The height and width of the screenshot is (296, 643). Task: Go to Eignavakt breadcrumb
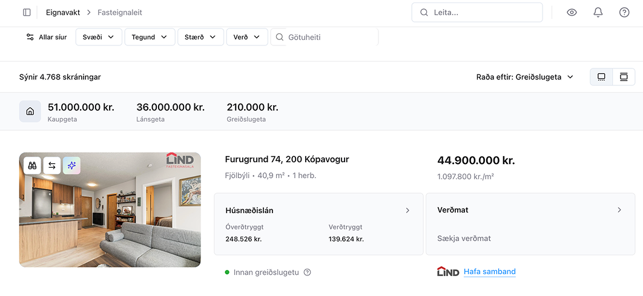pyautogui.click(x=63, y=12)
